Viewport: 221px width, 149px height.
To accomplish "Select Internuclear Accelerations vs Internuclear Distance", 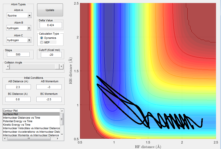I will click(x=31, y=132).
